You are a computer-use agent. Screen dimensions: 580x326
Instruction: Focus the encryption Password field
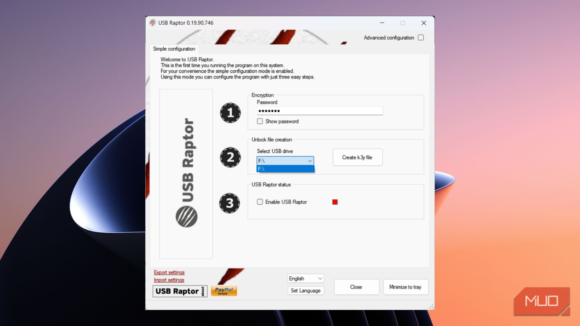320,111
